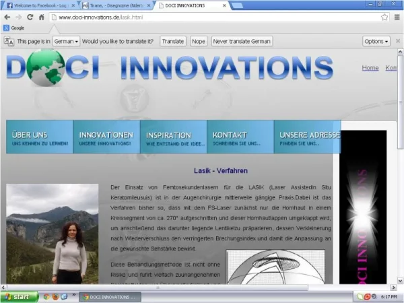The image size is (404, 303).
Task: Click the browser forward arrow
Action: tap(19, 17)
